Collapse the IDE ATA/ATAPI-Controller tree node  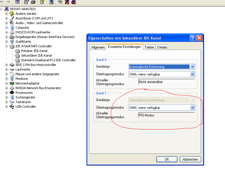(x=7, y=46)
